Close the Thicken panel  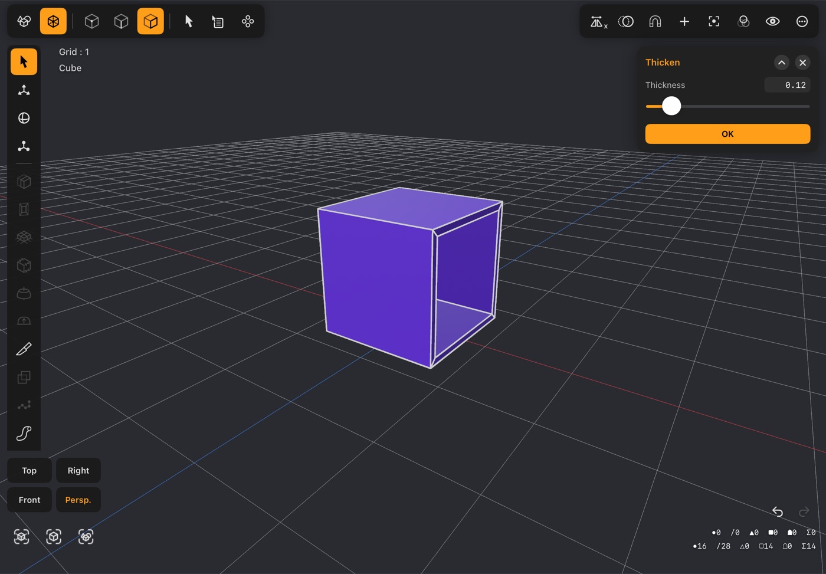802,63
